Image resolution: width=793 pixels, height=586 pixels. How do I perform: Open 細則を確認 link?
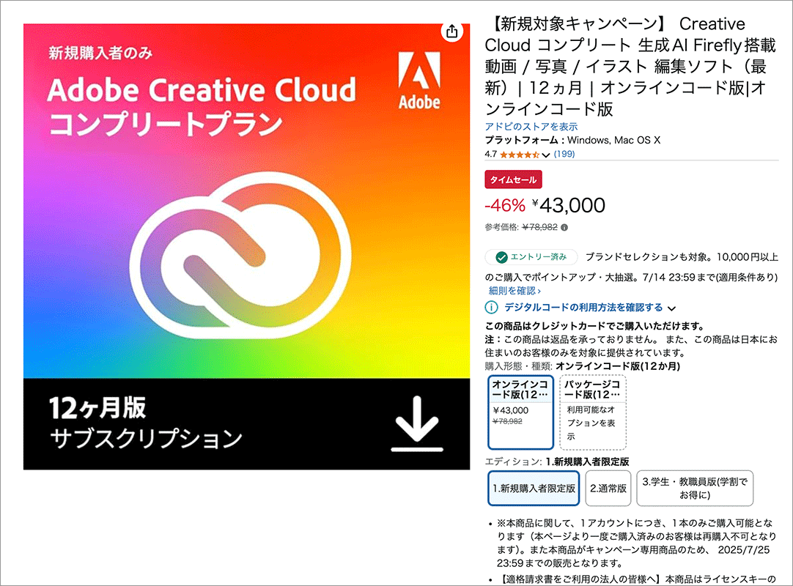pyautogui.click(x=514, y=291)
